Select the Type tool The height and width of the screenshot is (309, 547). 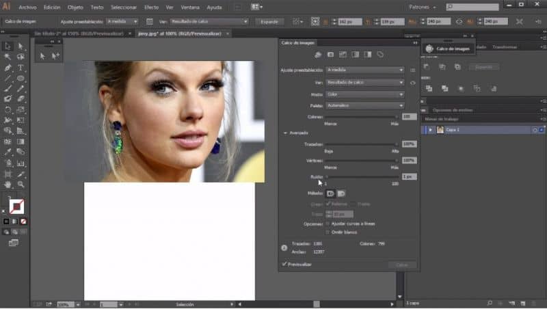click(21, 68)
